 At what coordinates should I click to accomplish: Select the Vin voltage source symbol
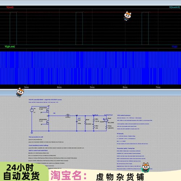pos(32,110)
